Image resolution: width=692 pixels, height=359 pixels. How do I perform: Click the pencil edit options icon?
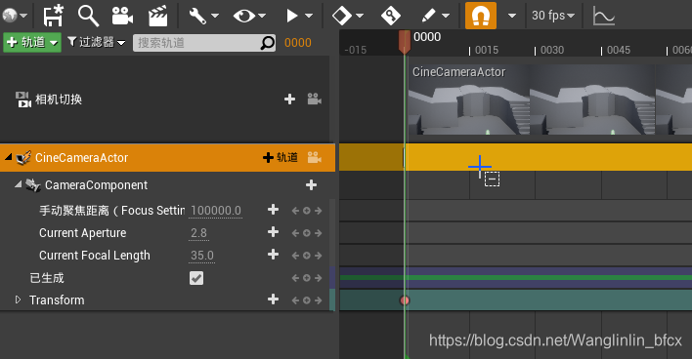(x=428, y=16)
